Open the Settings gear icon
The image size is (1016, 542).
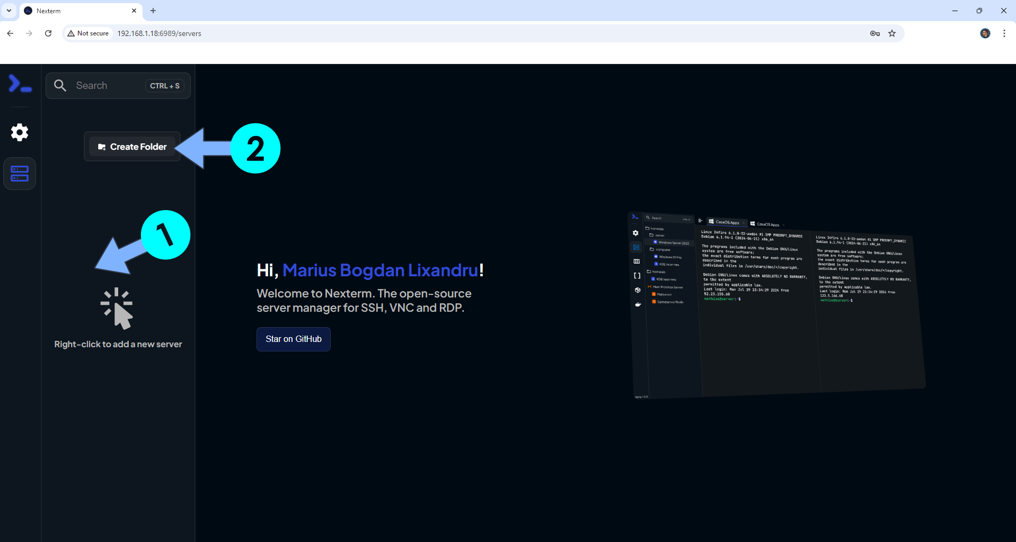(x=20, y=132)
